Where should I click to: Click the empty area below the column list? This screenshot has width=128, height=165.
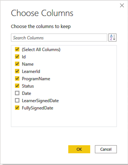[64, 119]
